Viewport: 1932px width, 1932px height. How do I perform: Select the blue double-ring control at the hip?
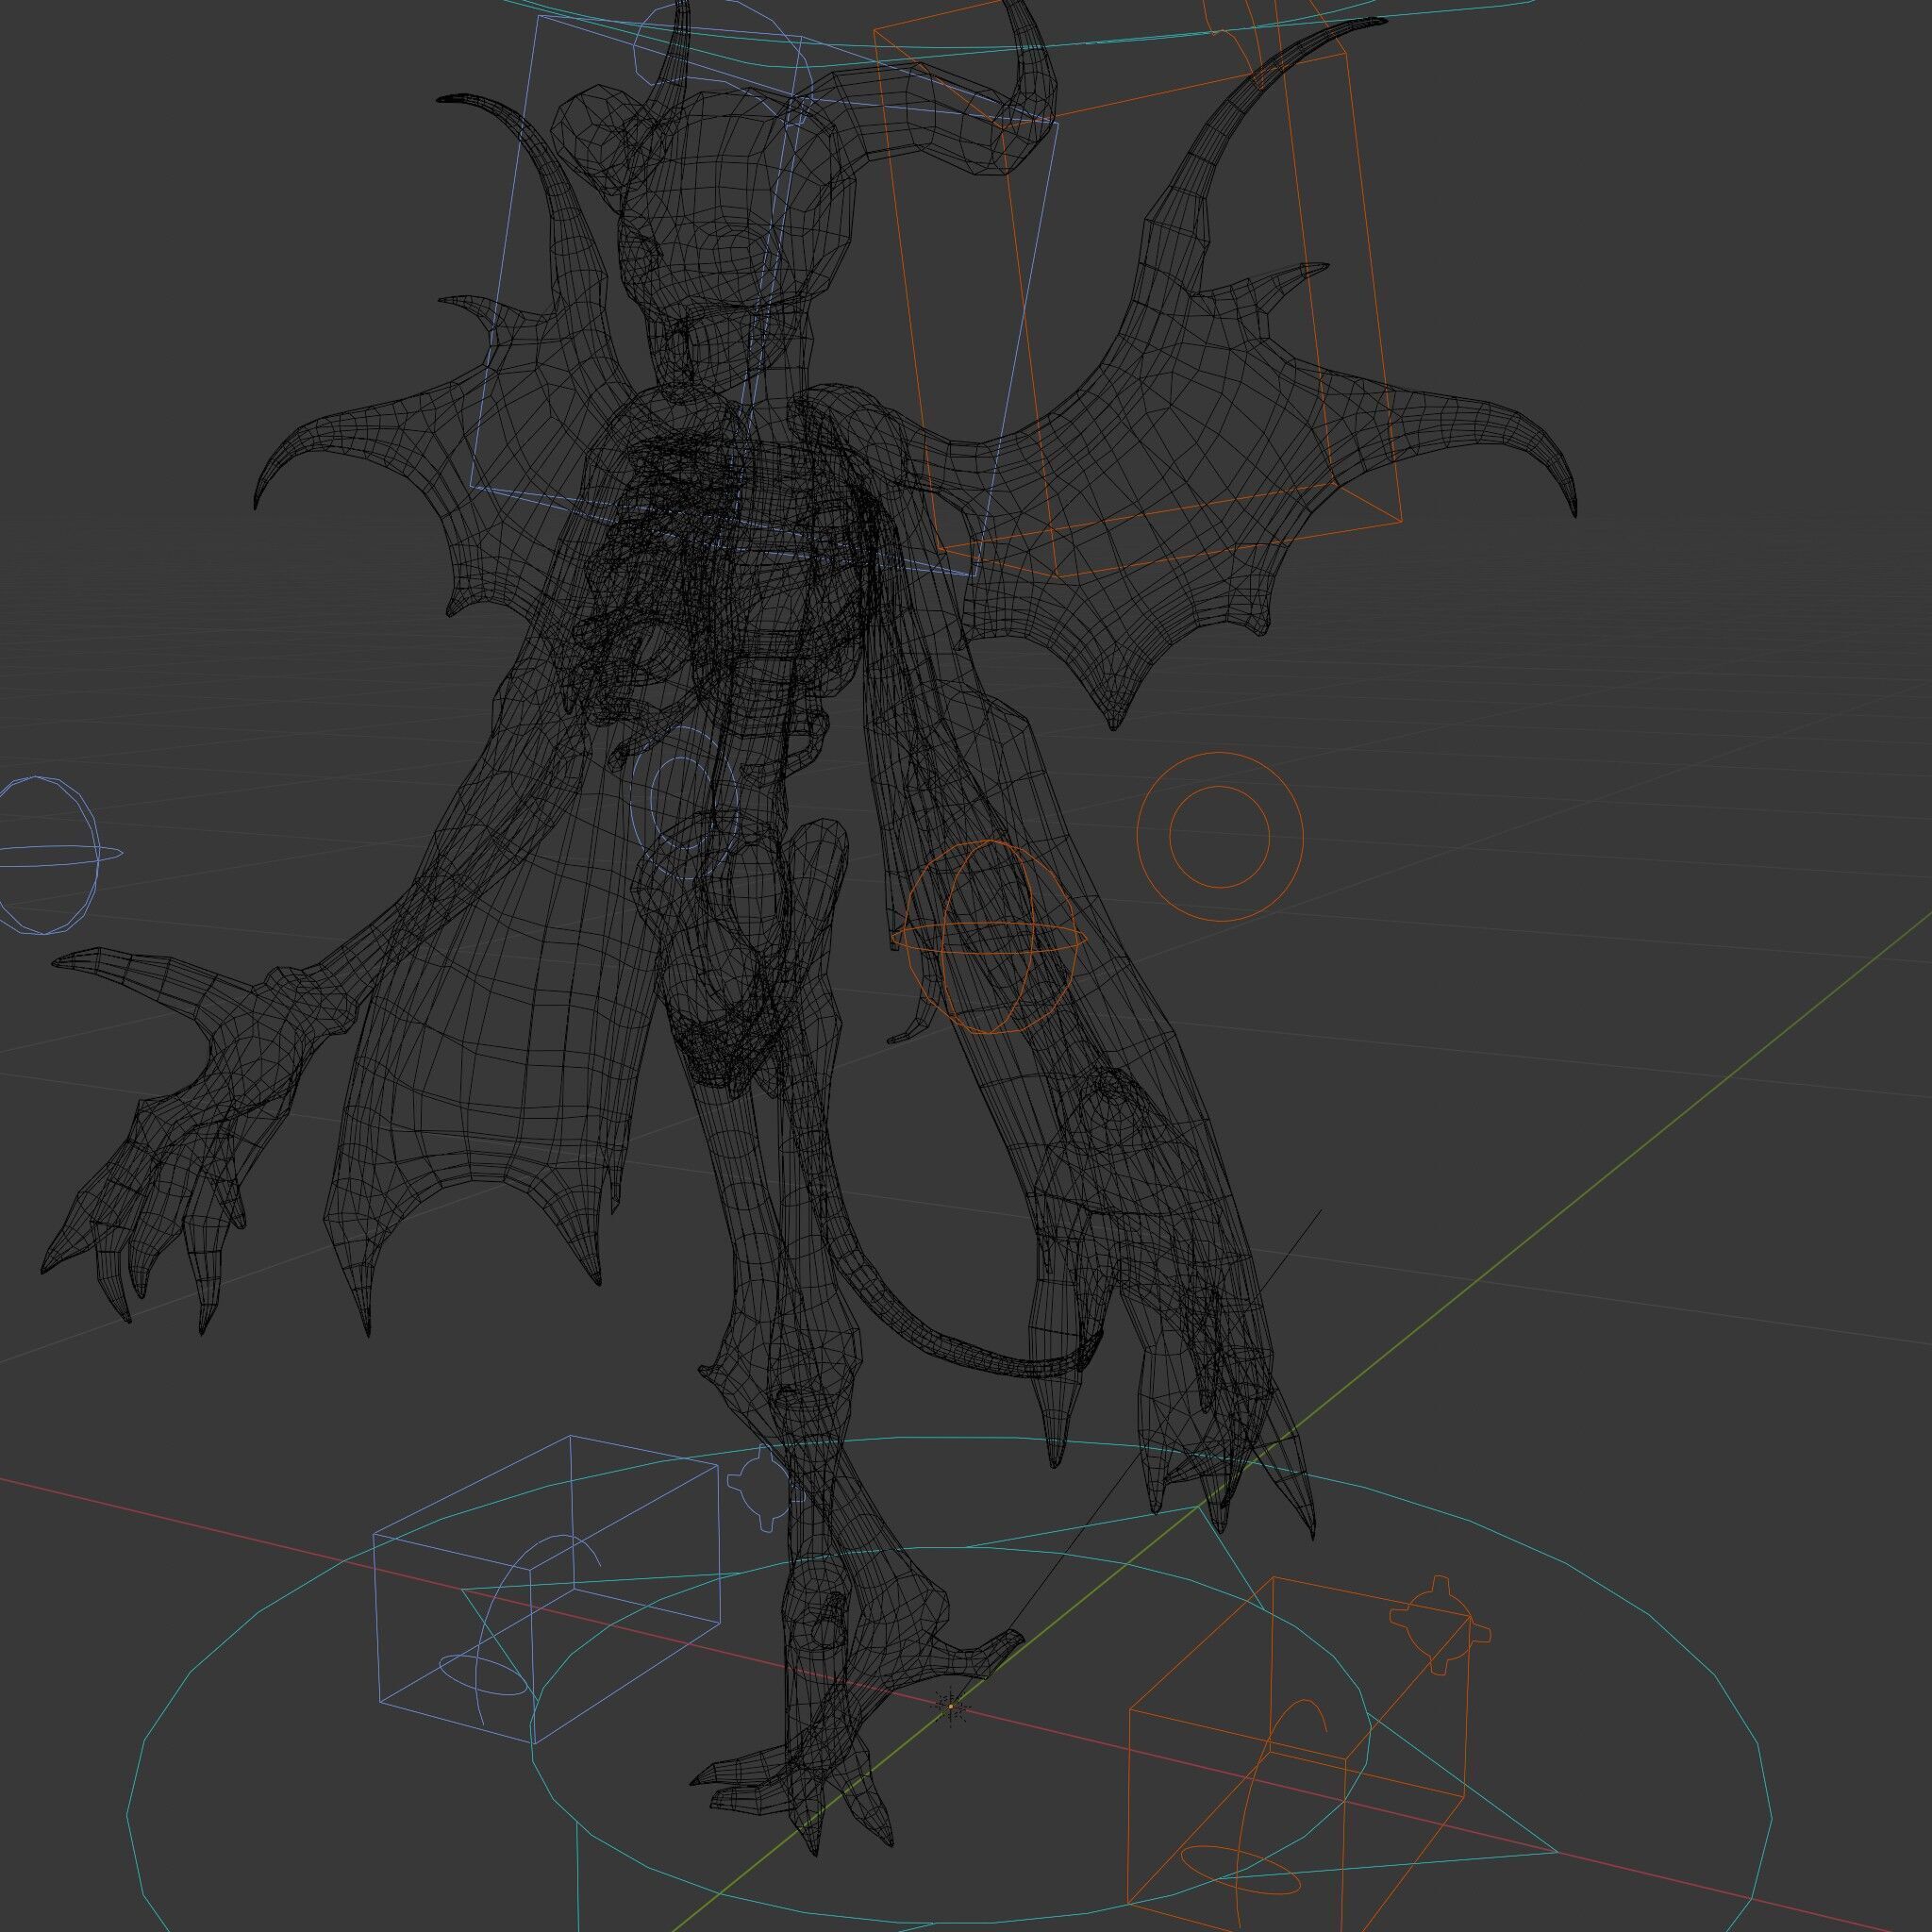click(x=684, y=803)
